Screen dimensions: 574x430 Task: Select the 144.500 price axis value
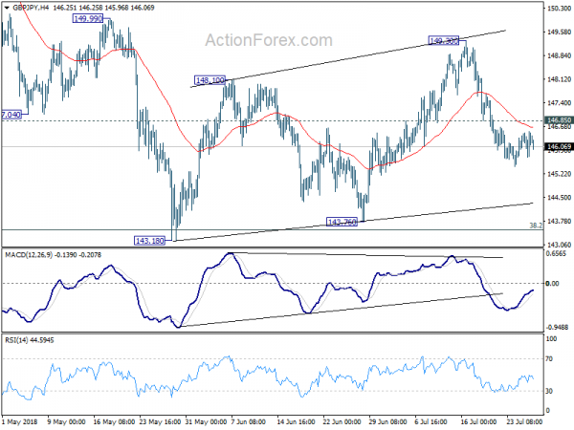pos(560,198)
